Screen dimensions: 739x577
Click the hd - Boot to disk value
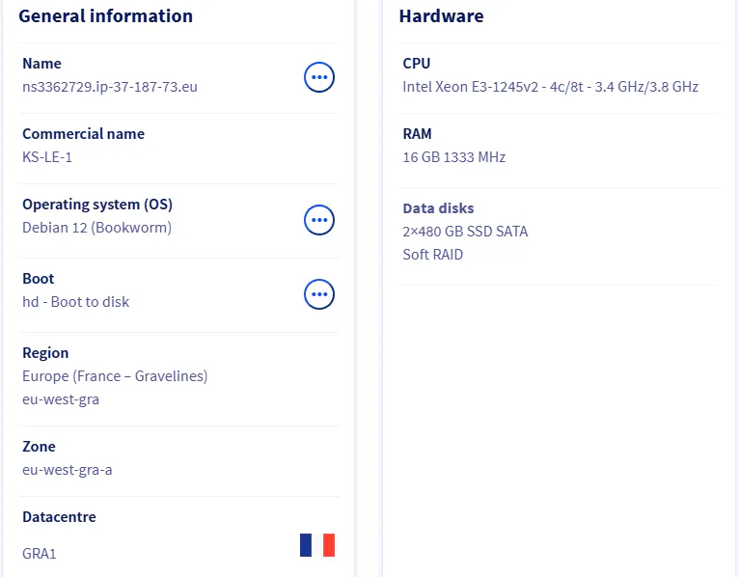[x=76, y=302]
